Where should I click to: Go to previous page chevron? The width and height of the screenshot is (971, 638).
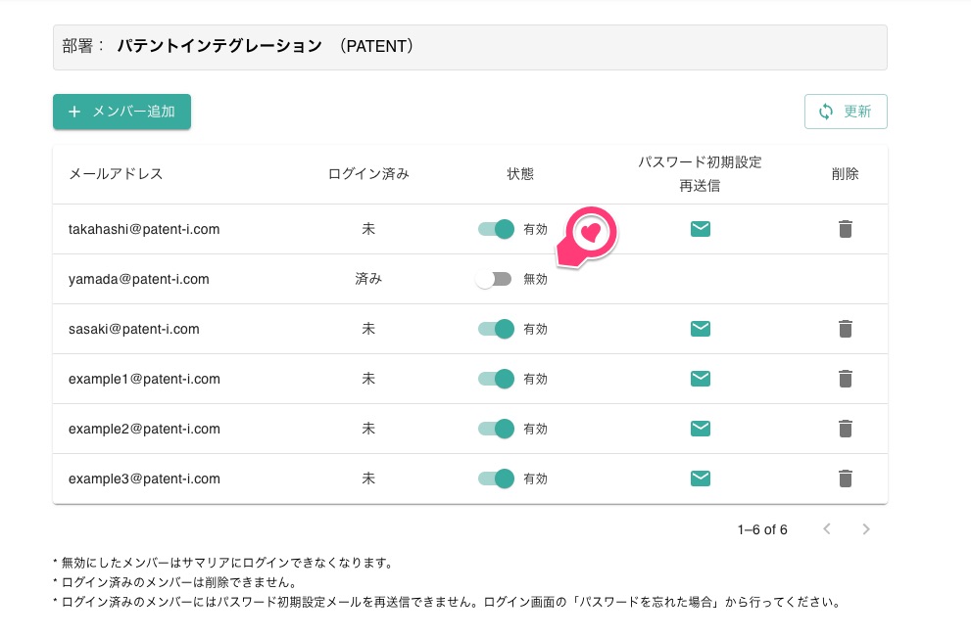tap(827, 528)
